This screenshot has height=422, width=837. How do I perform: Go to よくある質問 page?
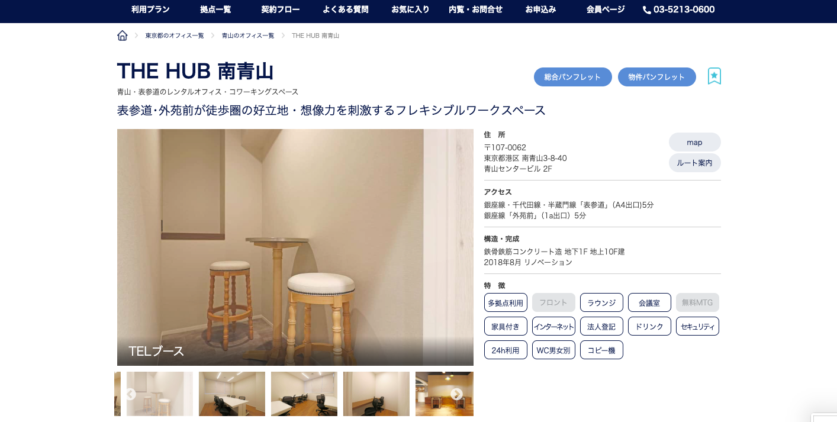click(x=346, y=9)
